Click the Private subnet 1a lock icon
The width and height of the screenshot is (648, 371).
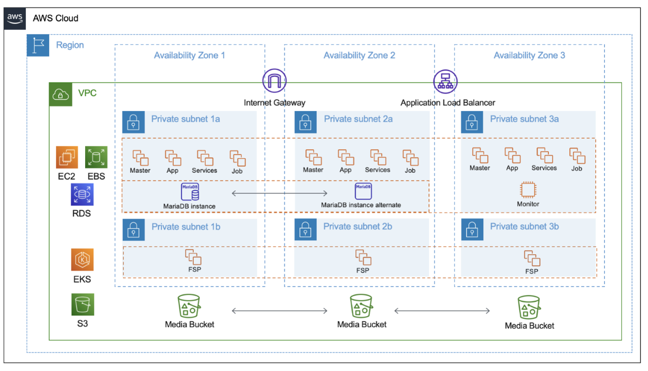[134, 122]
